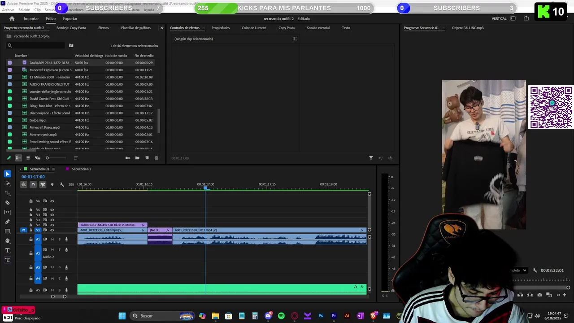Create new bin folder in Project panel
The width and height of the screenshot is (574, 323).
[137, 158]
